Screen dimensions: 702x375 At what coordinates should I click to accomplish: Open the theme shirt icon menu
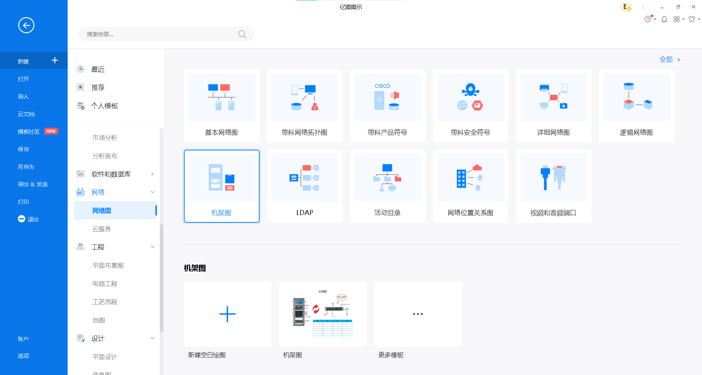[x=691, y=19]
